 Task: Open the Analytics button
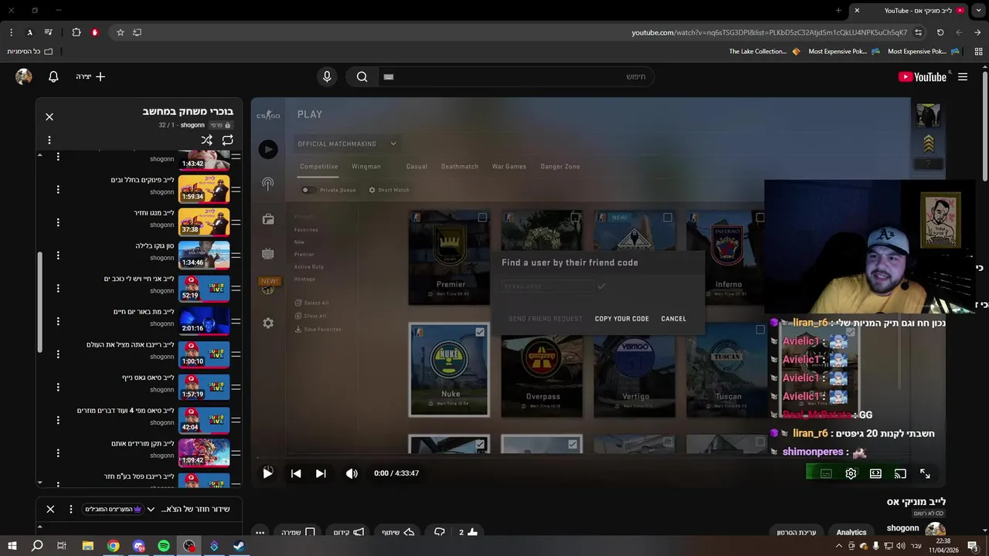[x=851, y=532]
